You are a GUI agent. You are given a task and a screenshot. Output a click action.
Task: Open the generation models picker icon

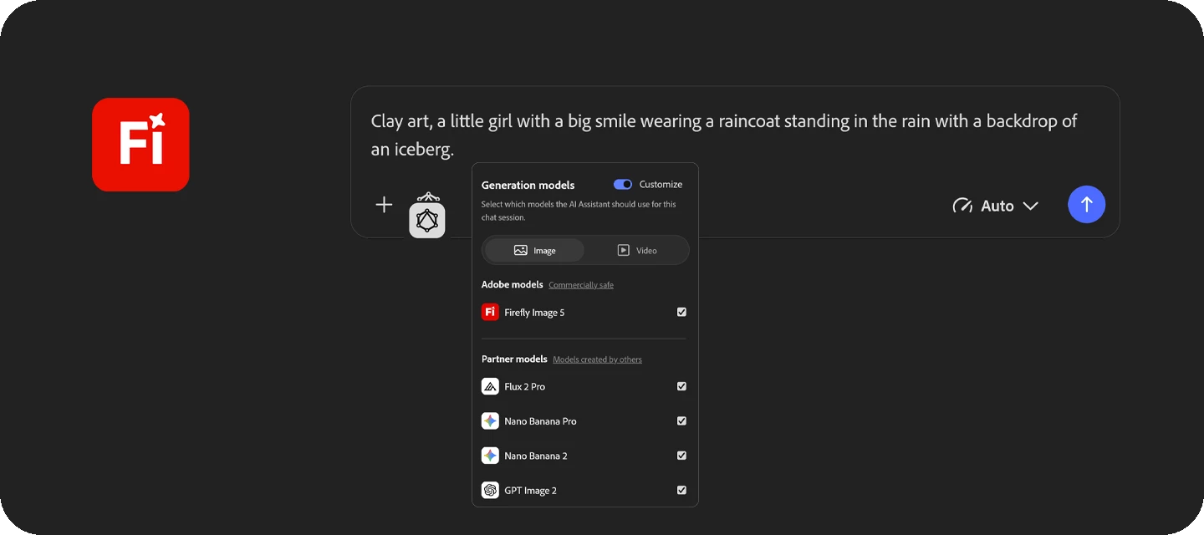[427, 220]
